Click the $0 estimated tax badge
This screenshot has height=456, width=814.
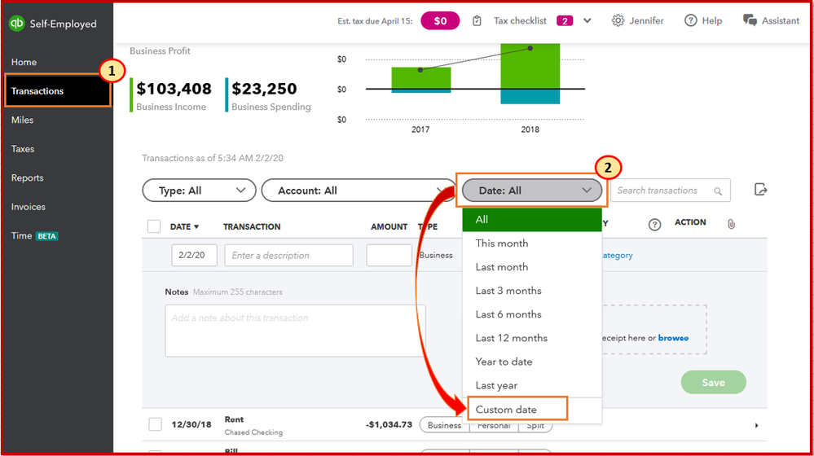point(440,20)
